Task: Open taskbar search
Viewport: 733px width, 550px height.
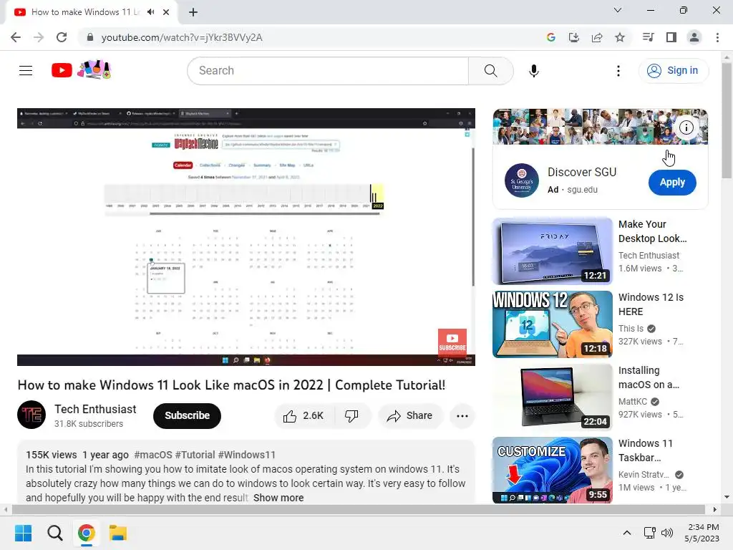Action: (54, 533)
